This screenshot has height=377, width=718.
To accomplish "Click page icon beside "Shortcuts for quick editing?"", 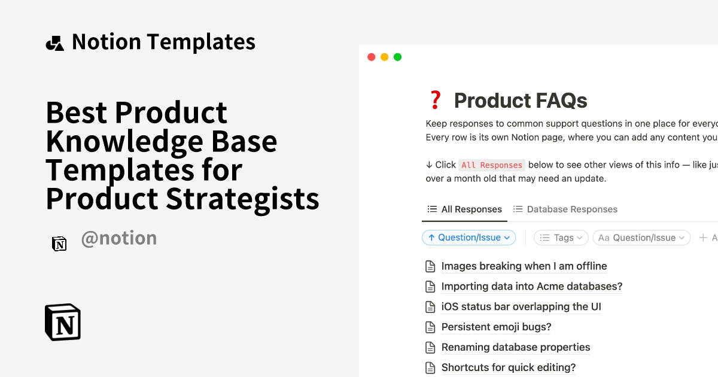I will (430, 367).
